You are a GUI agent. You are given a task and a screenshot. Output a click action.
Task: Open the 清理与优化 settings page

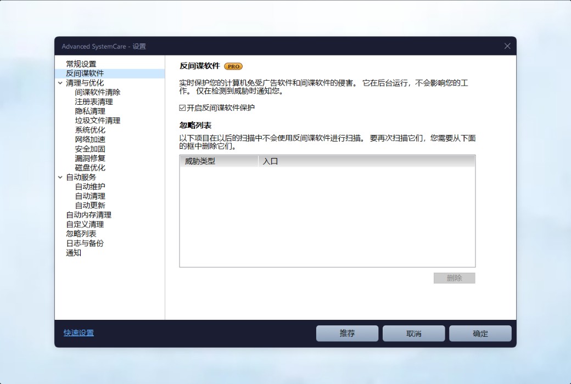pos(85,83)
